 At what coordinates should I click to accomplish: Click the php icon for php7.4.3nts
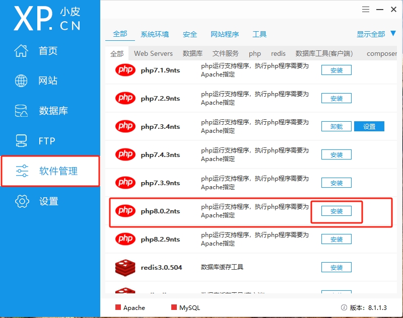[125, 154]
